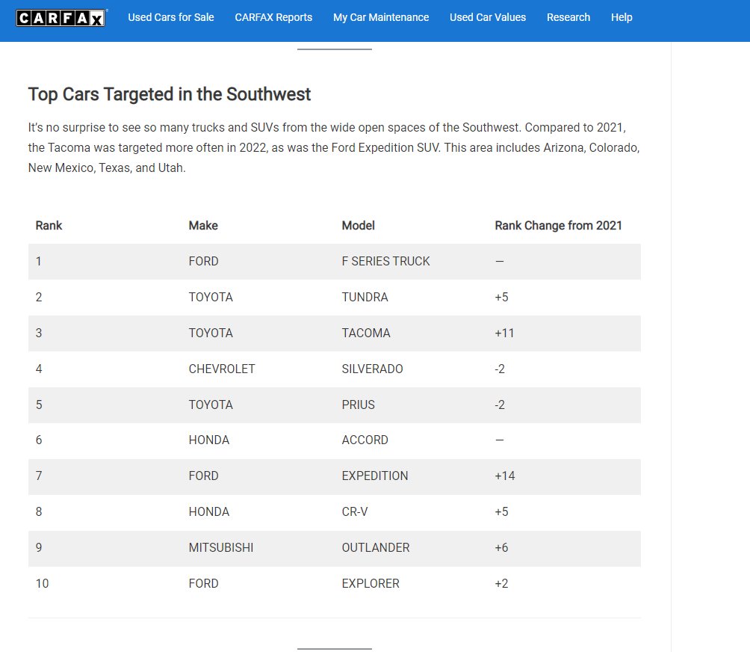This screenshot has width=750, height=652.
Task: Click the CHEVROLET make cell
Action: pyautogui.click(x=221, y=369)
